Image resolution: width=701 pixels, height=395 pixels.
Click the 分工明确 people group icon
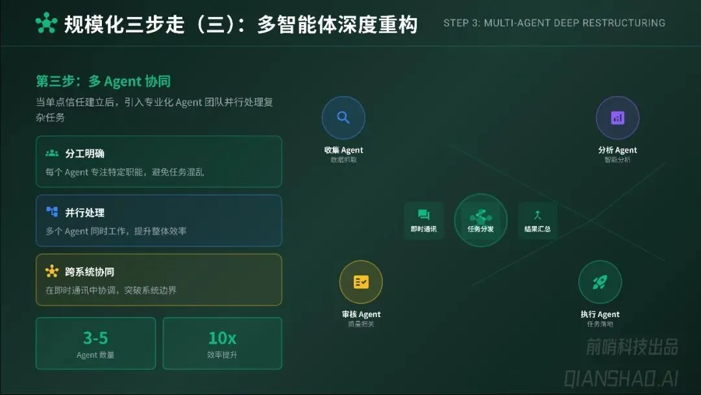coord(52,153)
